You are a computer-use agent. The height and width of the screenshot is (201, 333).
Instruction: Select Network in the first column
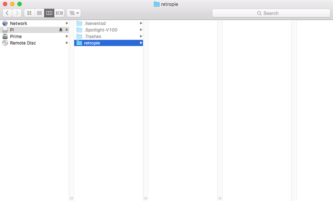[x=18, y=23]
